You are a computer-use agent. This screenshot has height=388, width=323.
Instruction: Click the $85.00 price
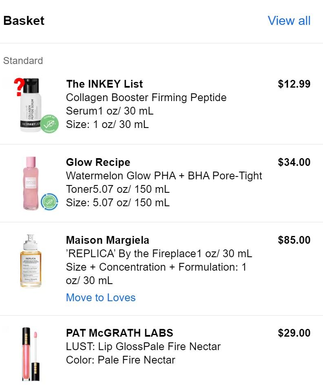click(294, 240)
